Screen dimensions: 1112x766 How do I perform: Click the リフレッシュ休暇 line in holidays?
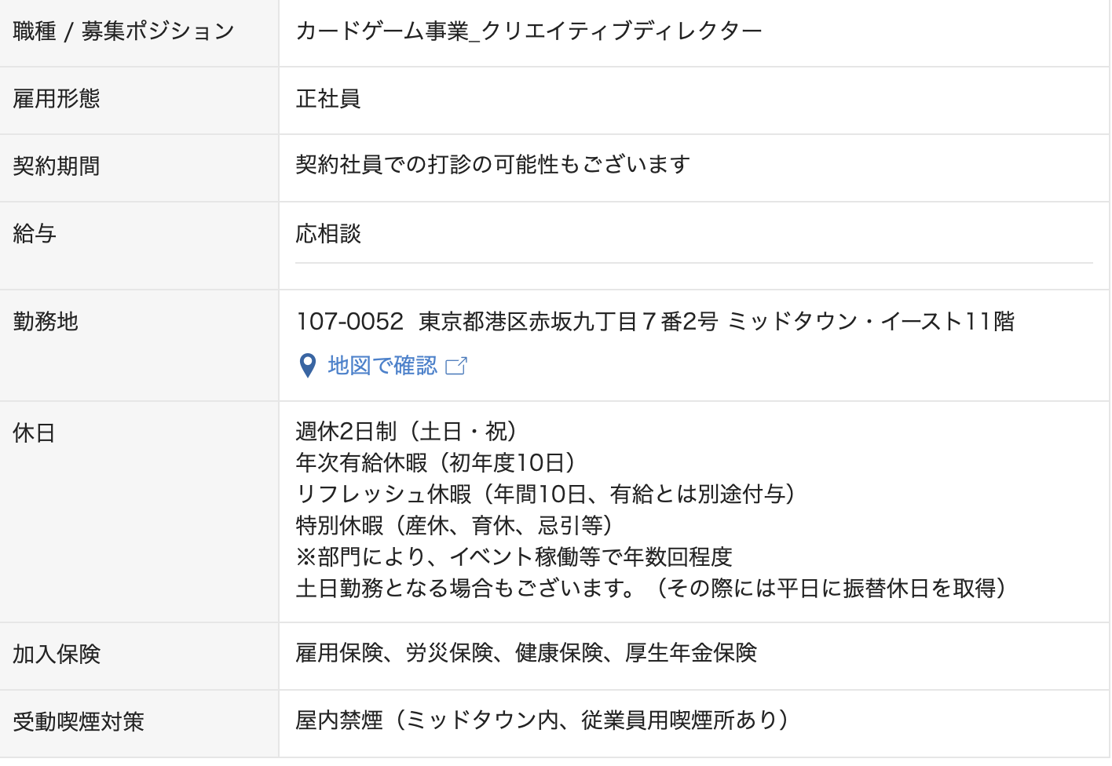[x=545, y=494]
